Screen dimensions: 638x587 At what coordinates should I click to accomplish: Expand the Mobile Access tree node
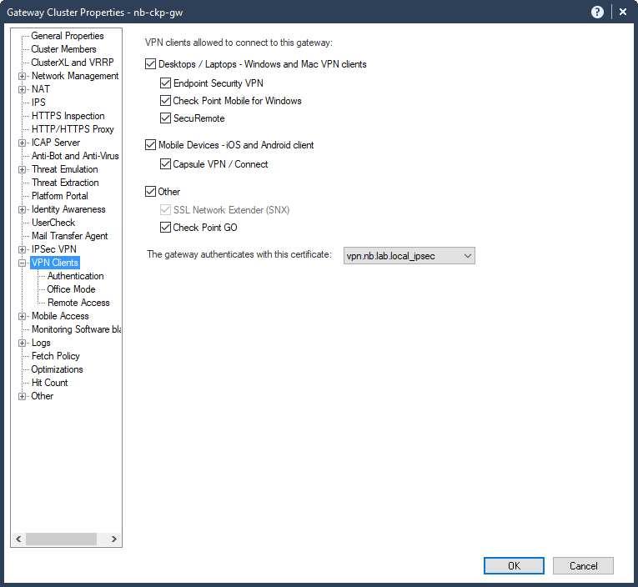23,316
